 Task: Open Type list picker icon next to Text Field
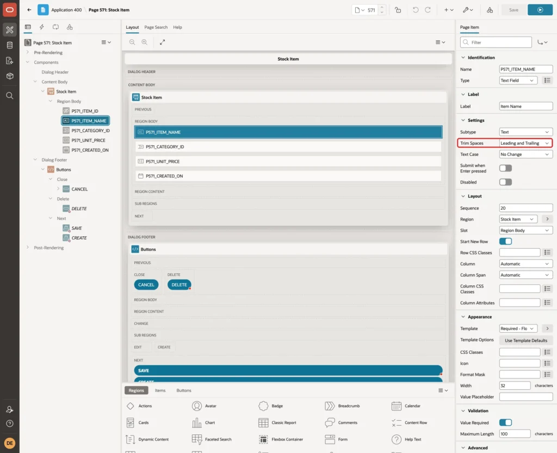(547, 81)
